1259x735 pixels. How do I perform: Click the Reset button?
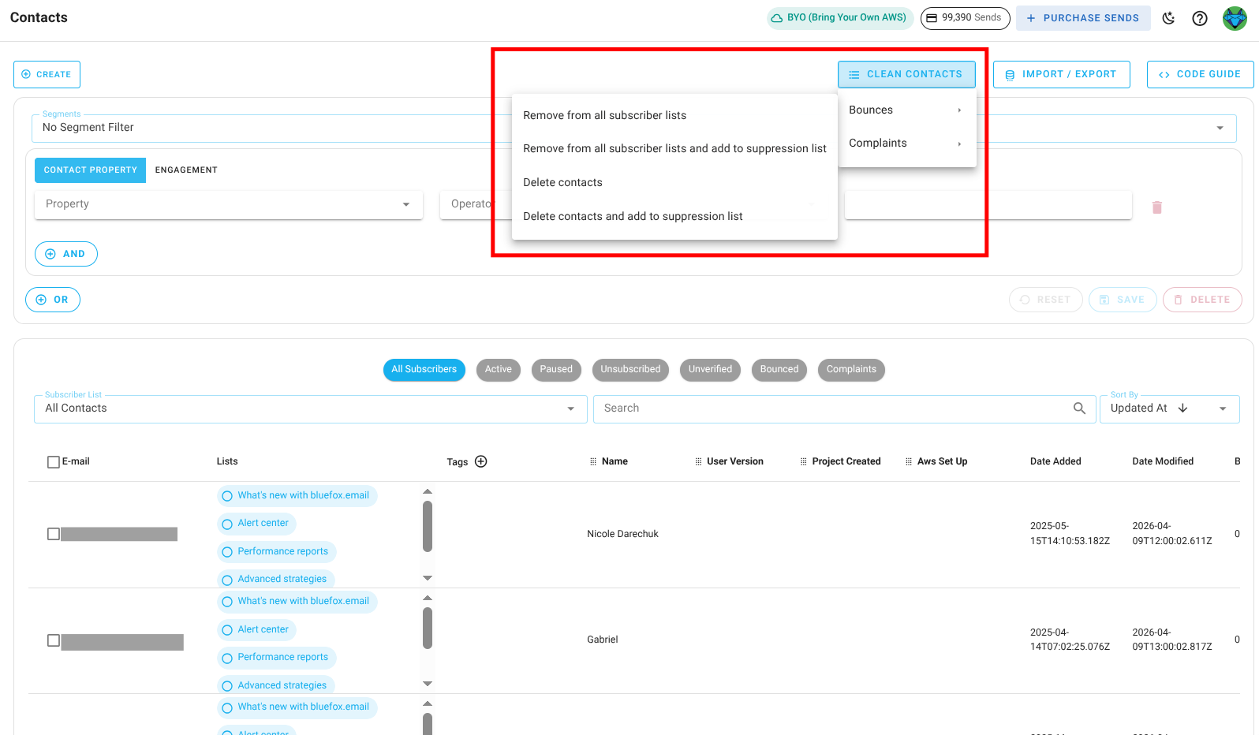tap(1045, 300)
